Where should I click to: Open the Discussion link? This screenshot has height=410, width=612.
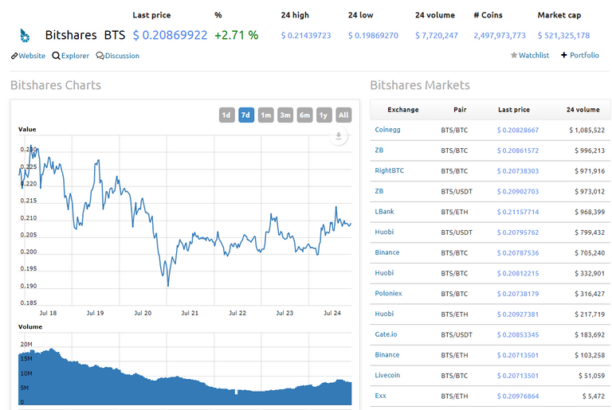pyautogui.click(x=118, y=56)
